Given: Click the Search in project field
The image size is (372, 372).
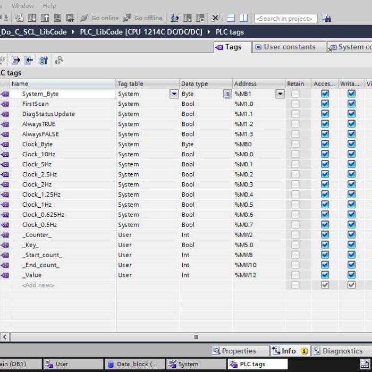Looking at the screenshot, I should (x=286, y=19).
